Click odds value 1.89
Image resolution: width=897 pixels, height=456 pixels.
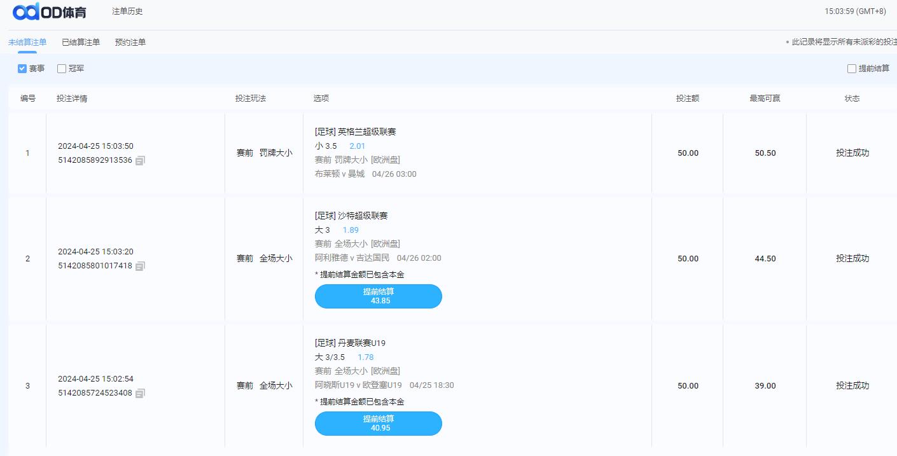tap(351, 230)
